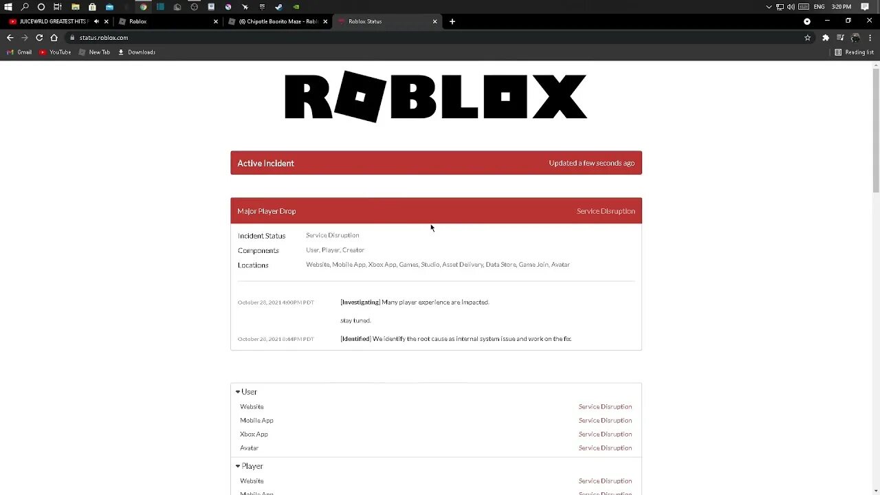
Task: Open File Explorer from the taskbar
Action: coord(75,7)
